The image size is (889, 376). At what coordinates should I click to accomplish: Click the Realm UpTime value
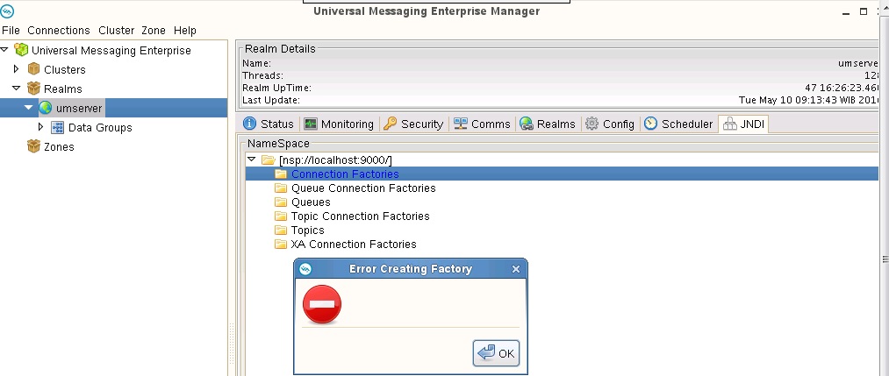[842, 89]
